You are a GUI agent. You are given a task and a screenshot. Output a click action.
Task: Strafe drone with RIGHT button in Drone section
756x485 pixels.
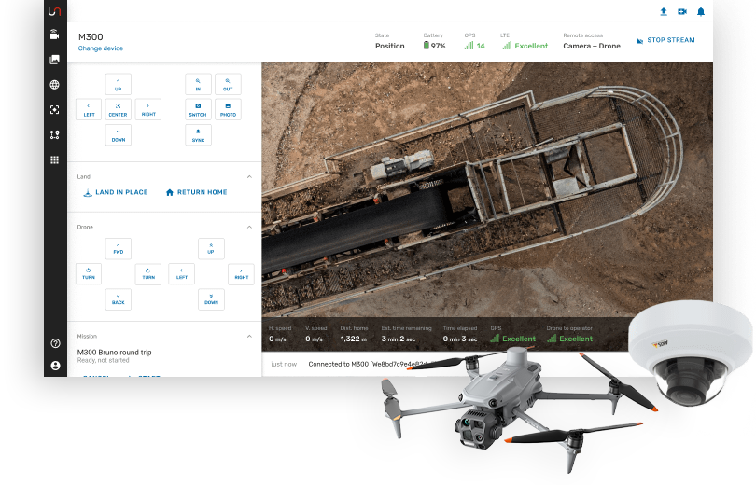tap(241, 274)
